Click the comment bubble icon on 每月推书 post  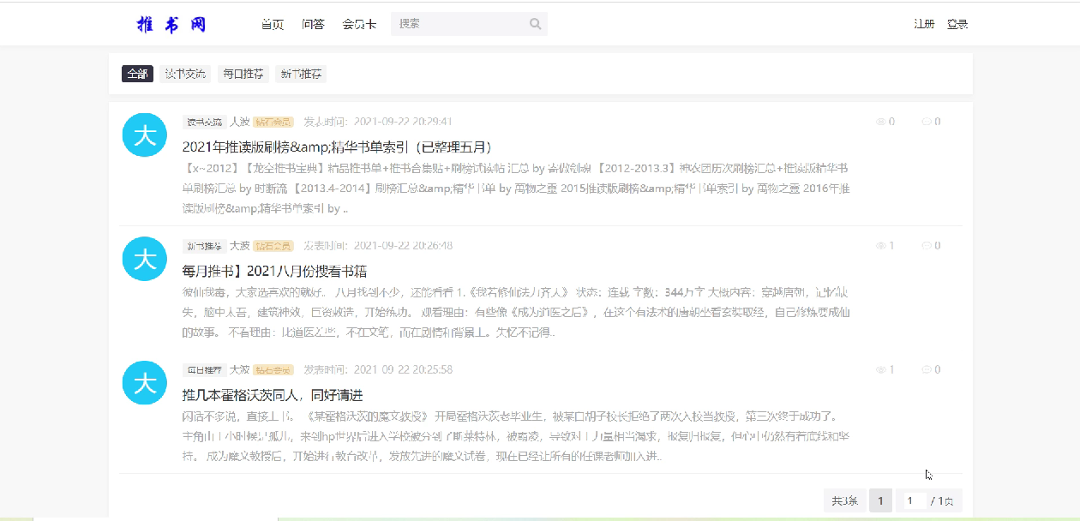(926, 246)
